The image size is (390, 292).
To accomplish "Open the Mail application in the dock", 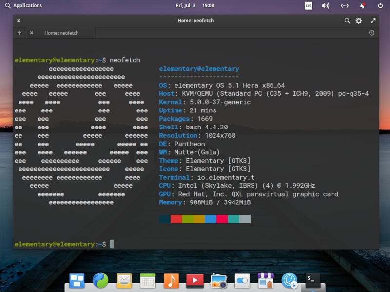I will point(124,281).
